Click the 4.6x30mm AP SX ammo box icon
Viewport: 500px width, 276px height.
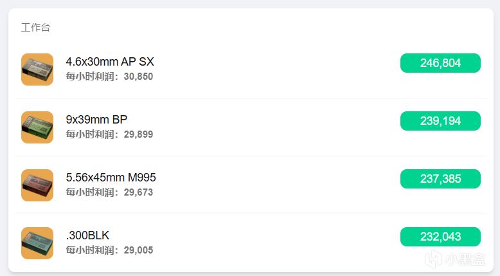tap(37, 69)
